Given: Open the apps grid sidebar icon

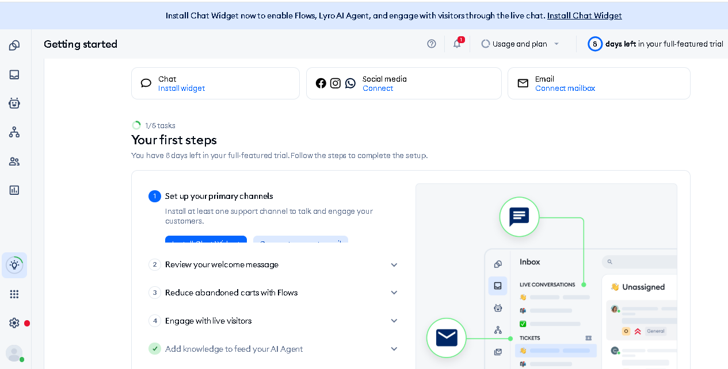Looking at the screenshot, I should (14, 294).
